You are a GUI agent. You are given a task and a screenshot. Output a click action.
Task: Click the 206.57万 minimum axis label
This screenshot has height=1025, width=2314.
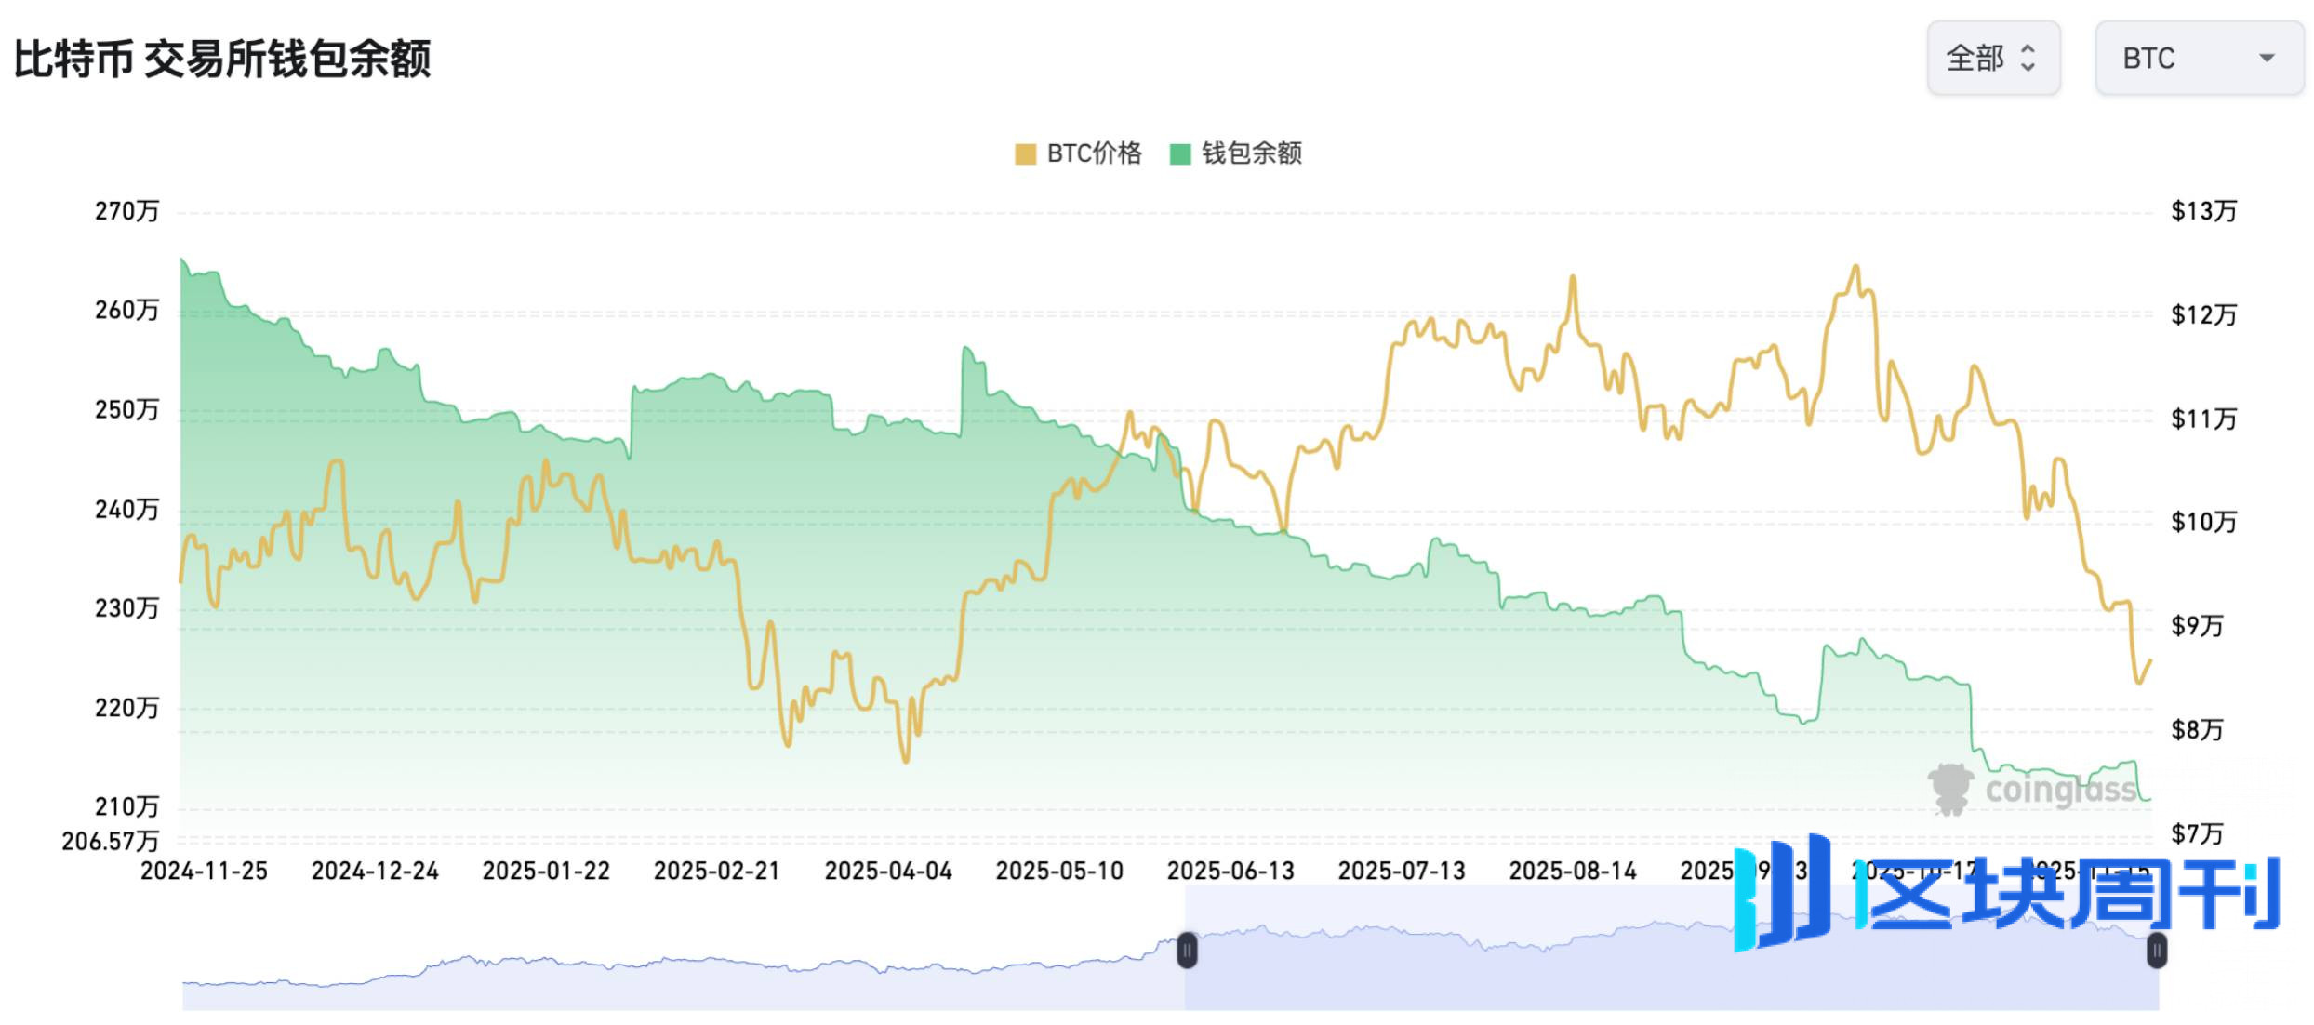coord(110,842)
